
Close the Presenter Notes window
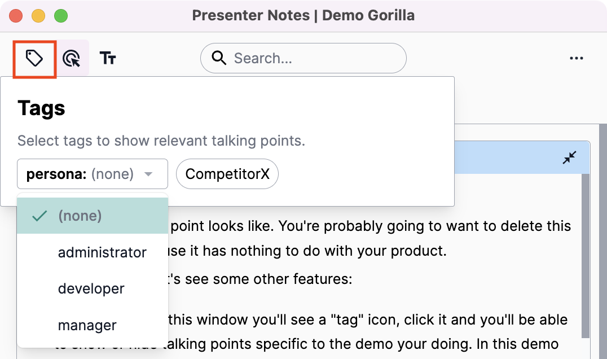click(x=16, y=16)
